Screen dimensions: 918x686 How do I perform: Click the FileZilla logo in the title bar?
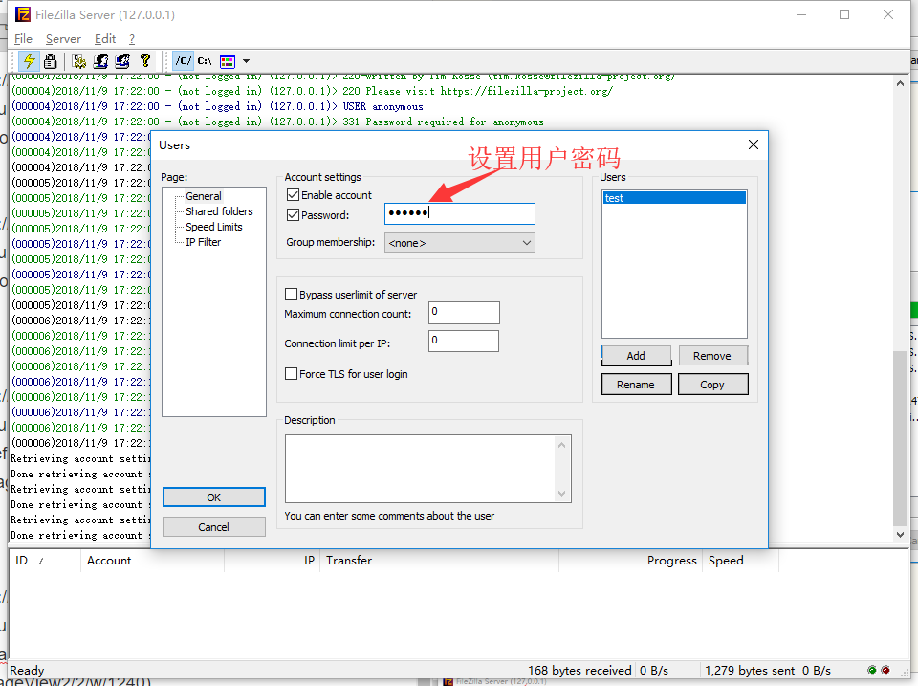23,14
